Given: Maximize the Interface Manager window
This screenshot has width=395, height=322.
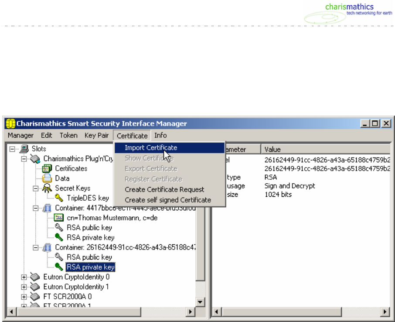Looking at the screenshot, I should click(x=375, y=123).
